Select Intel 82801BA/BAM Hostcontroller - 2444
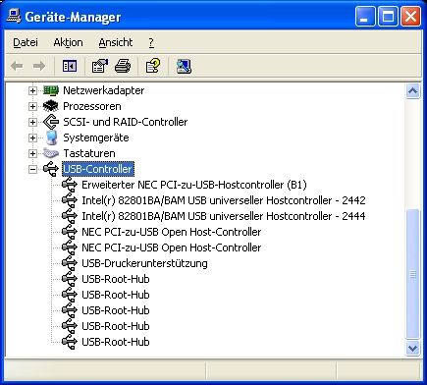Image resolution: width=427 pixels, height=385 pixels. pyautogui.click(x=224, y=216)
